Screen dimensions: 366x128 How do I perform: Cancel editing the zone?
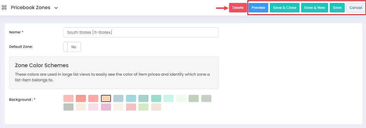(x=356, y=8)
